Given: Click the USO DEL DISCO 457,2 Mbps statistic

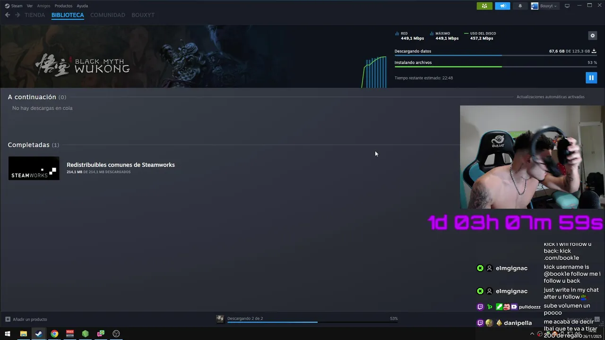Looking at the screenshot, I should [x=480, y=36].
